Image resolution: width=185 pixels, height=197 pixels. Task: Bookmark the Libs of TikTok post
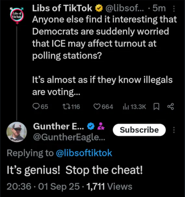156,106
